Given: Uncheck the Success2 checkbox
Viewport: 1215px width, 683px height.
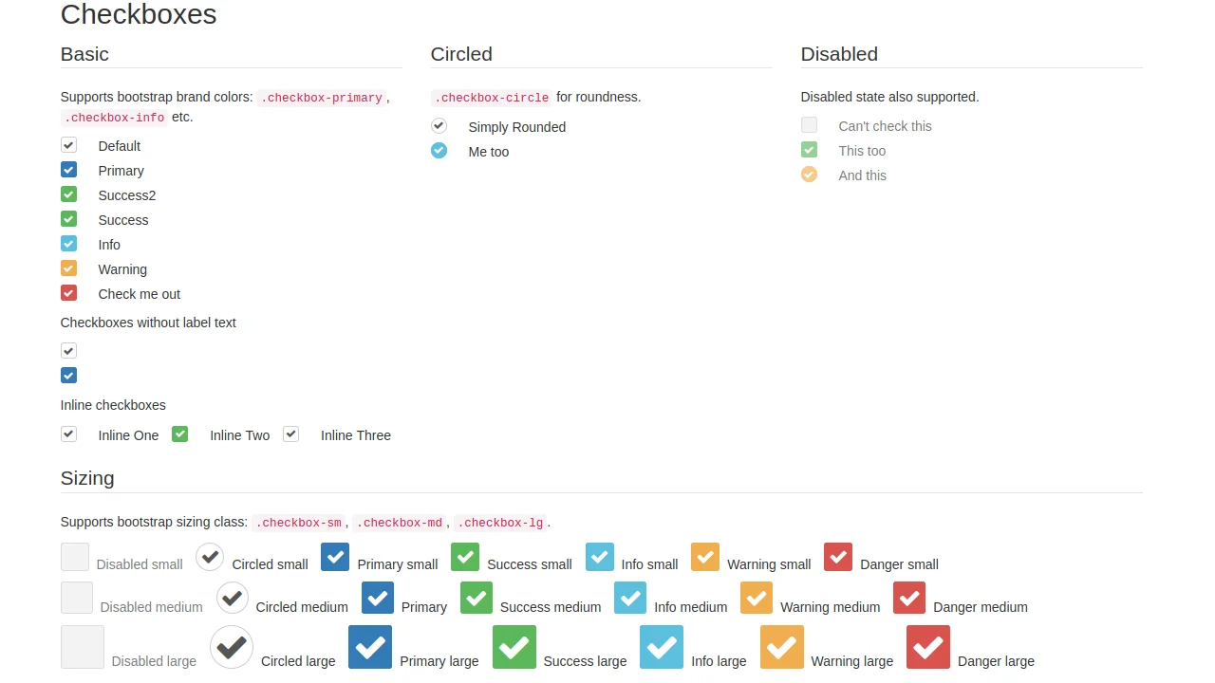Looking at the screenshot, I should [68, 194].
